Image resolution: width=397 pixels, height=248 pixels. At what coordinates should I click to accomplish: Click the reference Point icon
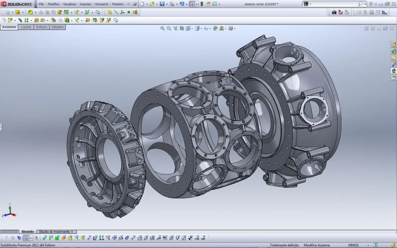point(129,12)
